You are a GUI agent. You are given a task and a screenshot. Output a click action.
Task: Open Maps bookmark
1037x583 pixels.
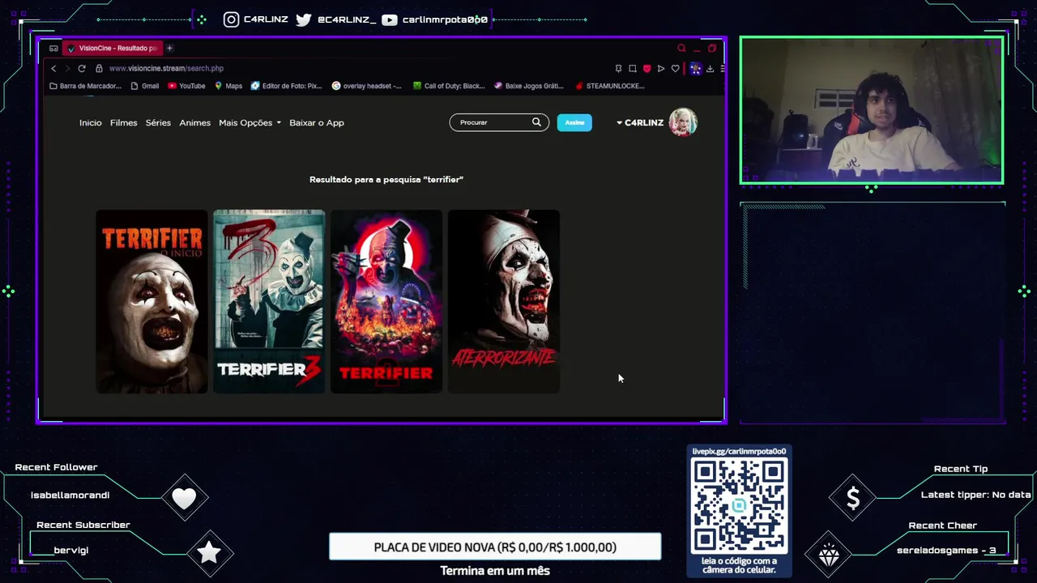[228, 86]
